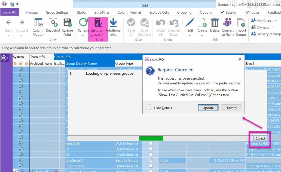Viewport: 281px width, 172px height.
Task: Click the Undo All icon
Action: pos(161,22)
